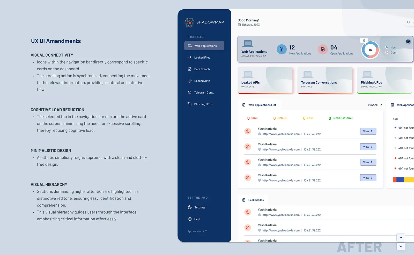Open the Leaked APIs card
This screenshot has width=414, height=255.
[265, 80]
